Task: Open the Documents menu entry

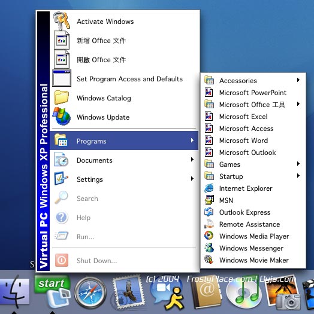Action: click(124, 160)
